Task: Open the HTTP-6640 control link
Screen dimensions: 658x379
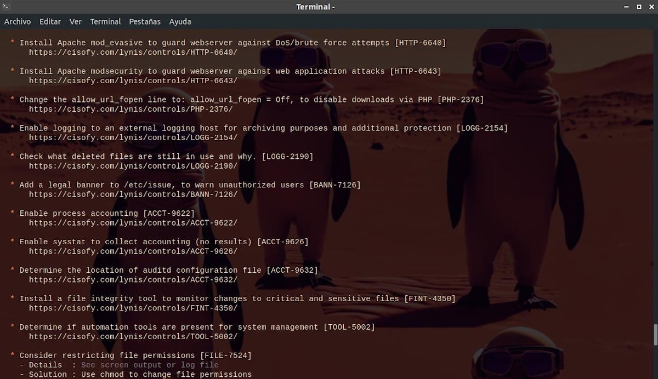Action: click(x=133, y=52)
